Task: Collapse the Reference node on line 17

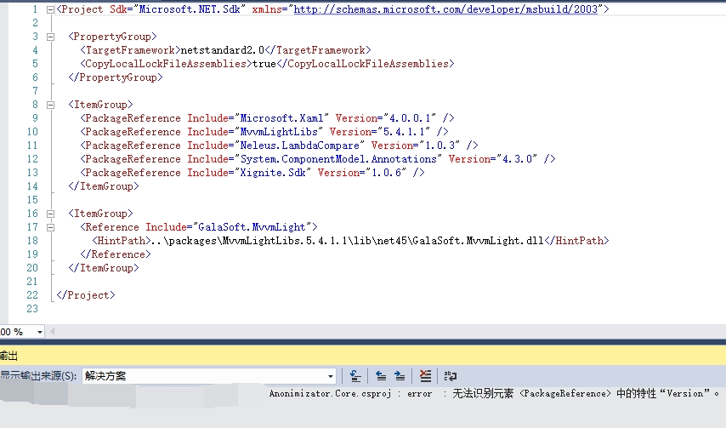Action: point(50,227)
